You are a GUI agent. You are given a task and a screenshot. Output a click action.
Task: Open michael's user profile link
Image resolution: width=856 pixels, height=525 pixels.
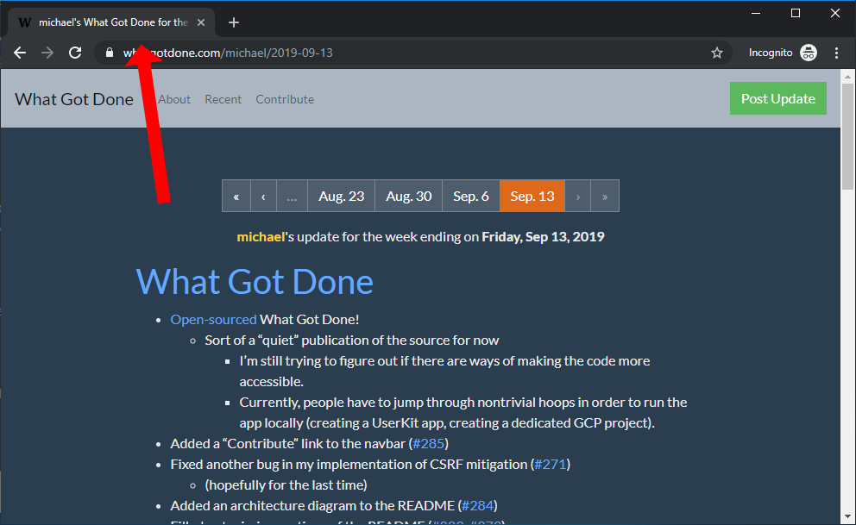(261, 236)
